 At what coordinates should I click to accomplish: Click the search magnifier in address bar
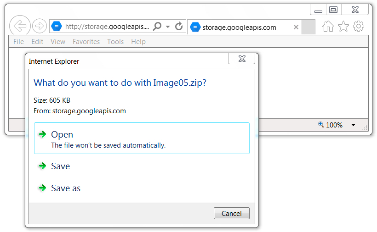coord(157,26)
